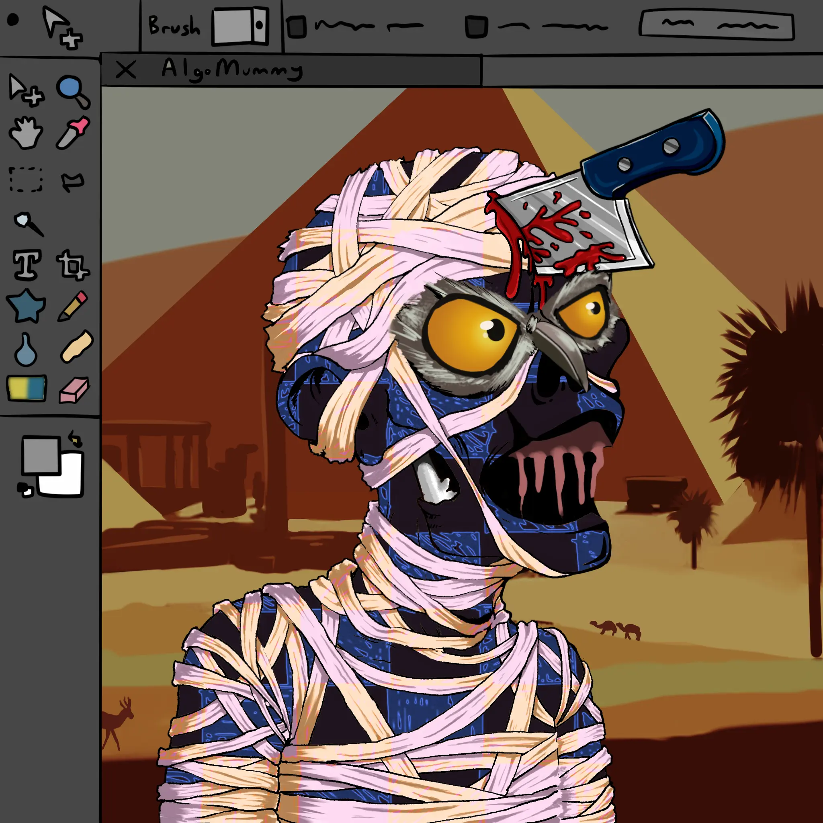Select the Gradient tool
Screen dimensions: 823x823
(x=27, y=388)
